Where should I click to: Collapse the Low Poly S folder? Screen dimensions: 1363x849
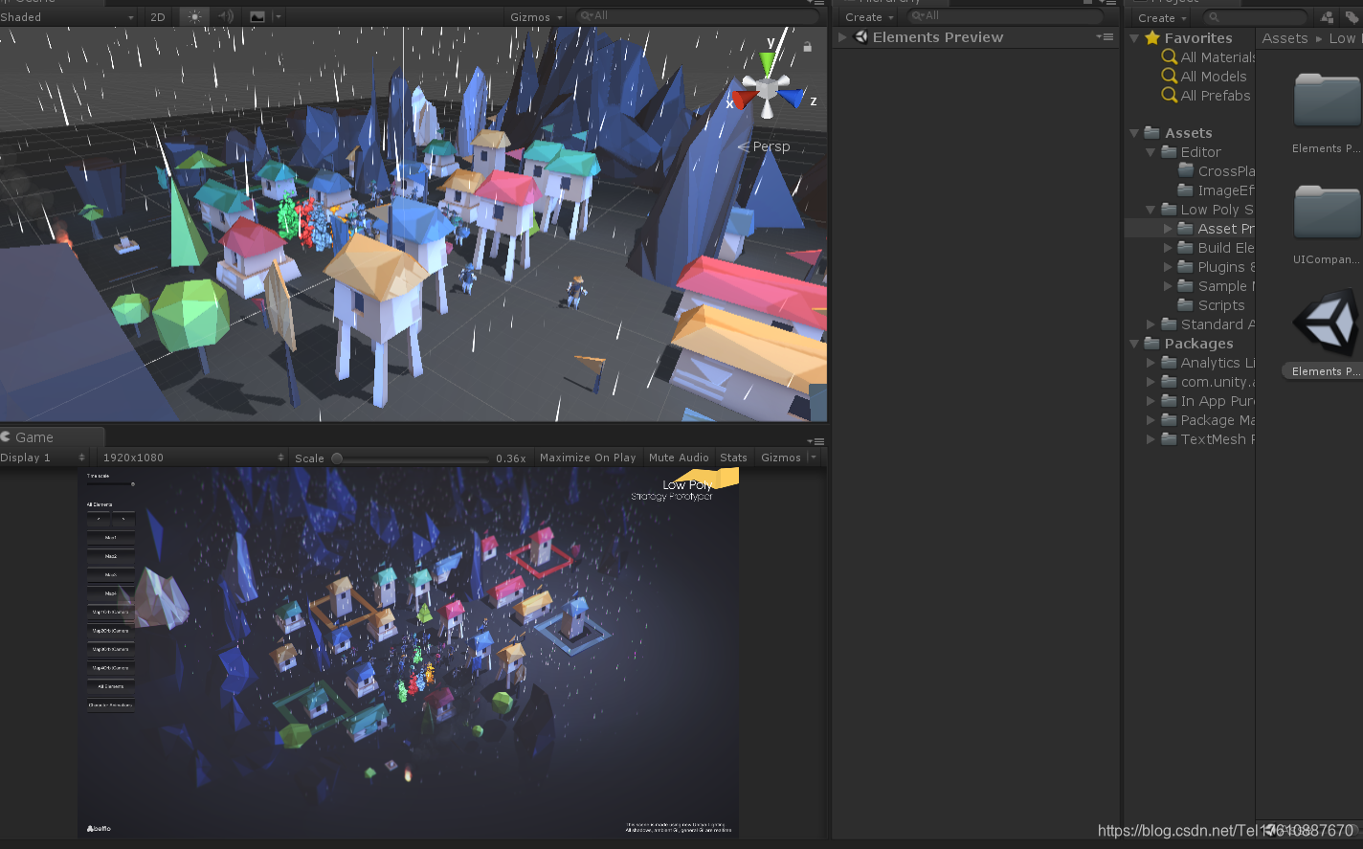[1151, 210]
